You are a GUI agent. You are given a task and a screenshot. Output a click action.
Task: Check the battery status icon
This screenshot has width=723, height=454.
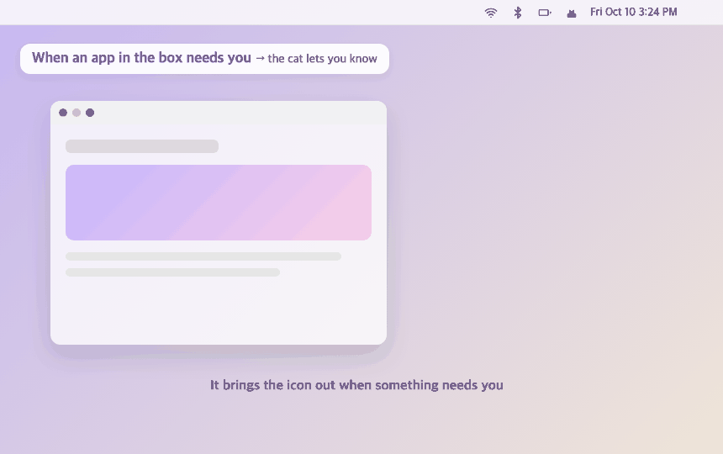(x=545, y=13)
